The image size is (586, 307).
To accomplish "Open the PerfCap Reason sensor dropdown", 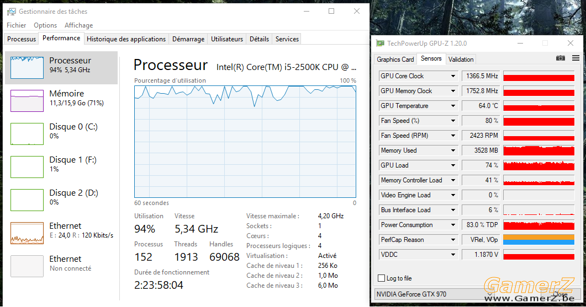I will 453,240.
